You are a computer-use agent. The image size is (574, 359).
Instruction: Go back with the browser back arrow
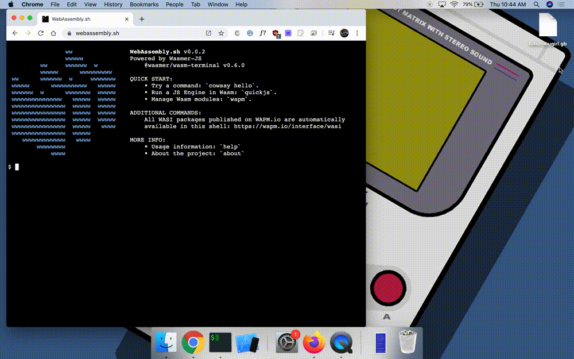(15, 33)
